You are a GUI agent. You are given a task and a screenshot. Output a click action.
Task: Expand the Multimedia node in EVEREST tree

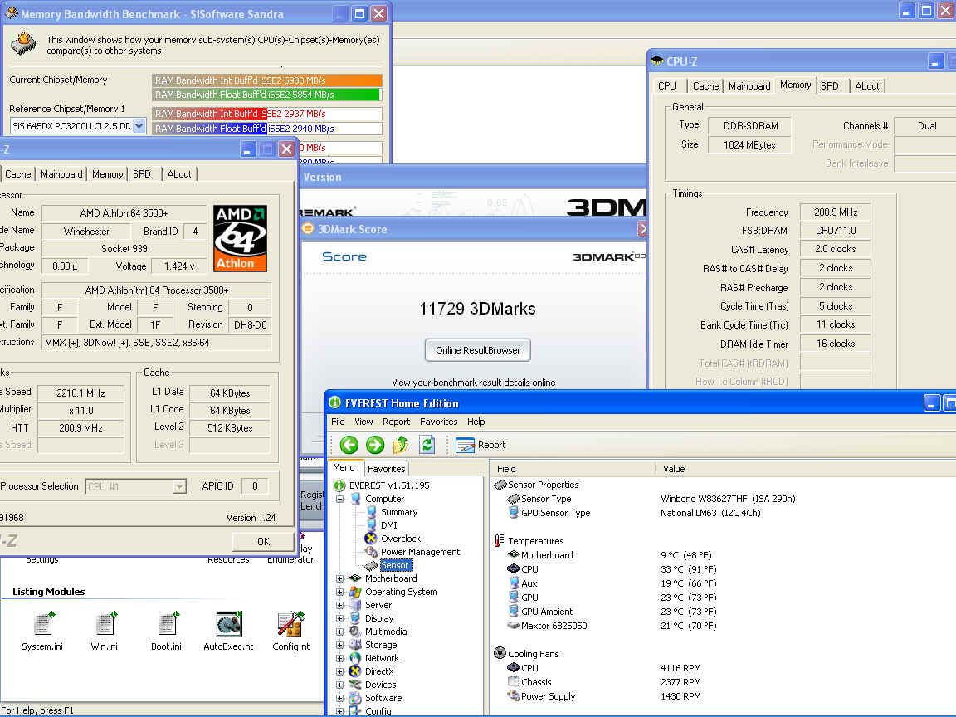[x=339, y=632]
